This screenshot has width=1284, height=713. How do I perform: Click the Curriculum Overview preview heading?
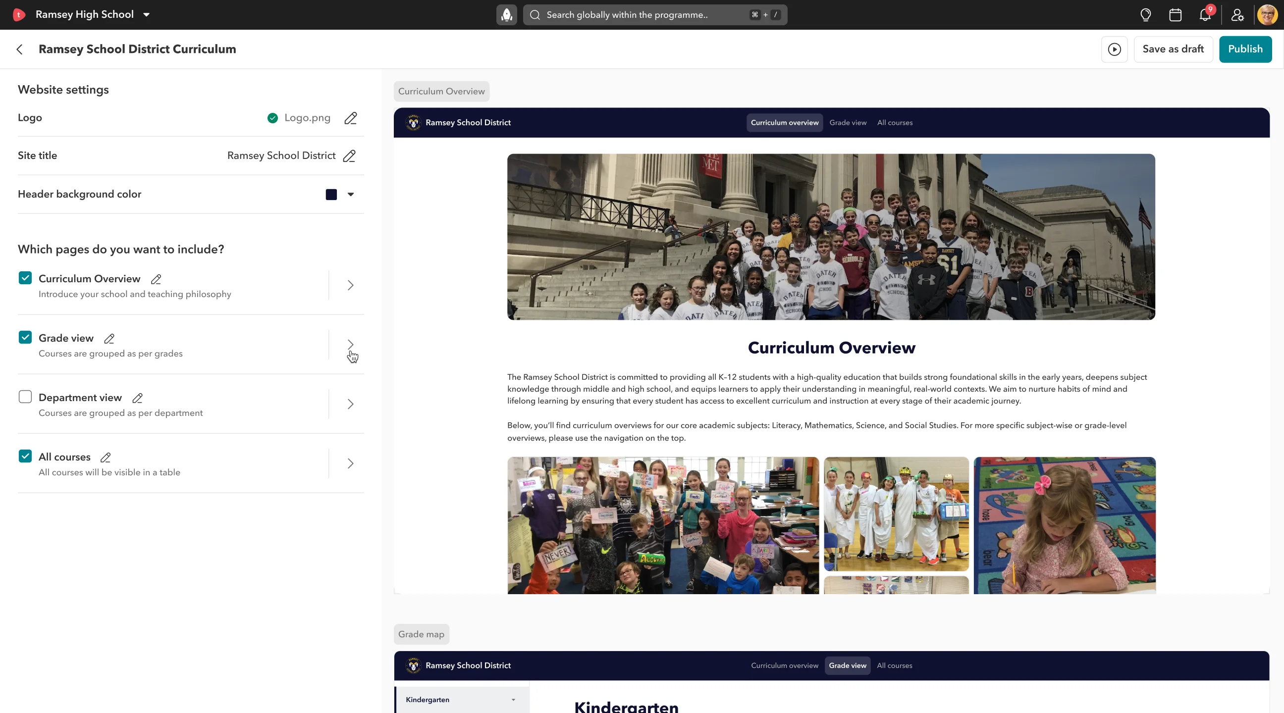[831, 347]
